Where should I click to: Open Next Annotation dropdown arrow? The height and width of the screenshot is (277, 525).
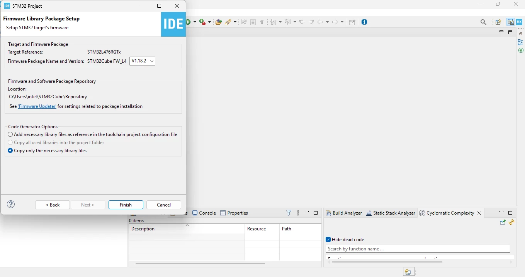280,22
